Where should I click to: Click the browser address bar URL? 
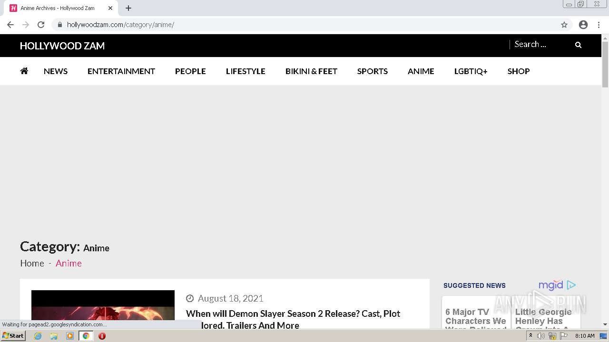[x=120, y=25]
